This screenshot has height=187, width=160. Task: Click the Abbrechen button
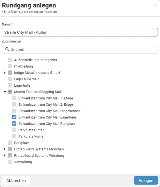pos(16,180)
